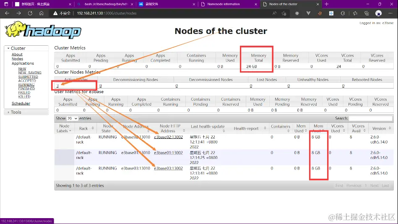Open node e3base02:13002 HTTP address

(x=168, y=137)
